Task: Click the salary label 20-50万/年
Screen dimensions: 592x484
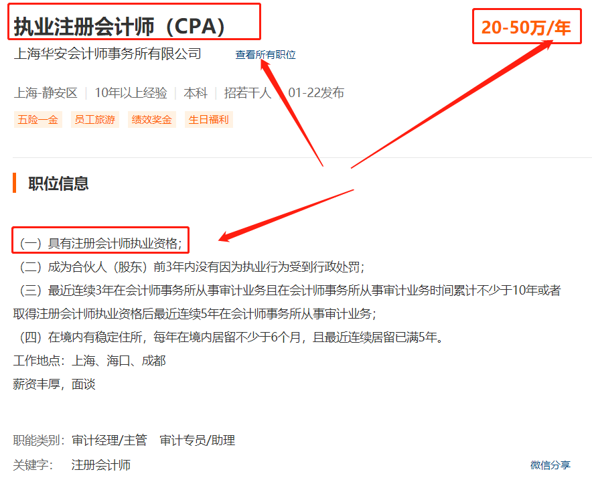Action: click(x=526, y=26)
